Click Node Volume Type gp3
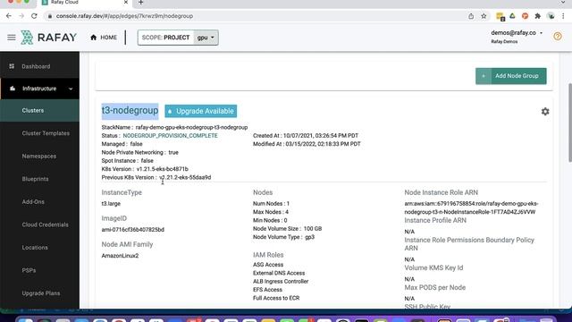This screenshot has width=572, height=322. tap(310, 237)
